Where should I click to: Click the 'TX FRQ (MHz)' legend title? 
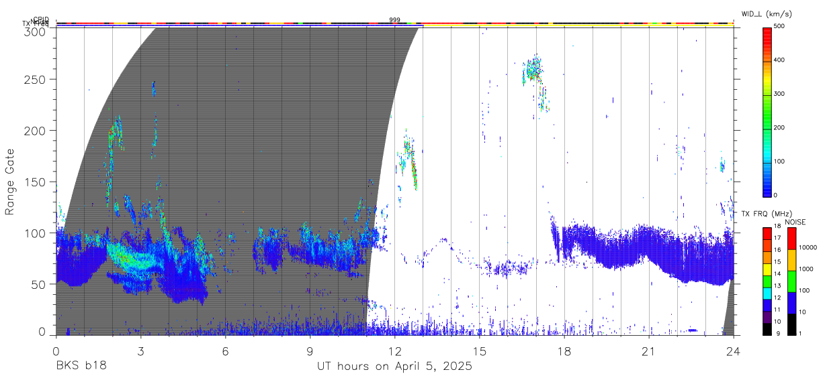765,214
